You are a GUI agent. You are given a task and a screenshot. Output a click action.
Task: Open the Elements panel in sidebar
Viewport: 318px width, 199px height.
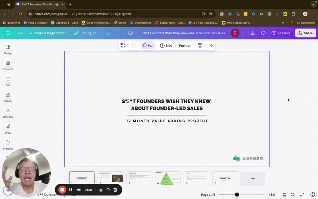pyautogui.click(x=8, y=65)
